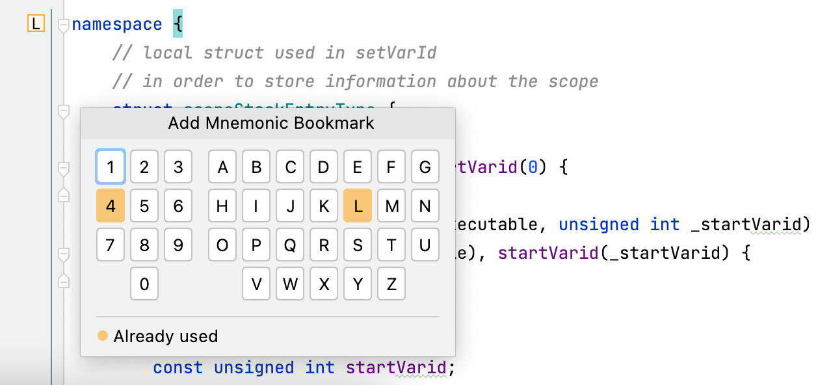This screenshot has width=831, height=385.
Task: Collapse the namespace block using the gutter fold marker
Action: click(63, 25)
